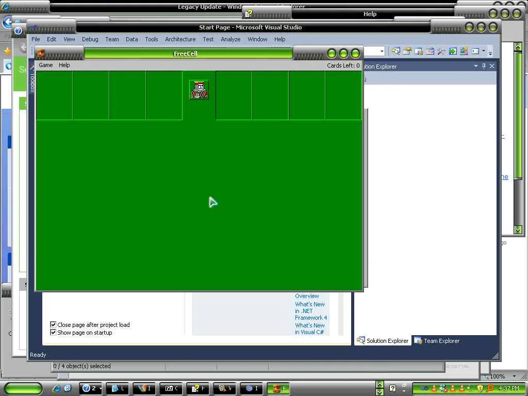Click Help window title bar icon
Screen dimensions: 528x396
coord(249,13)
